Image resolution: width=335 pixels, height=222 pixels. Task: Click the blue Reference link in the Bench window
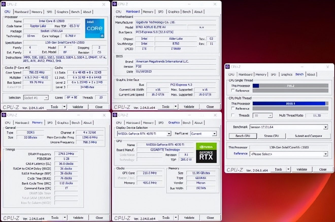tap(241, 154)
